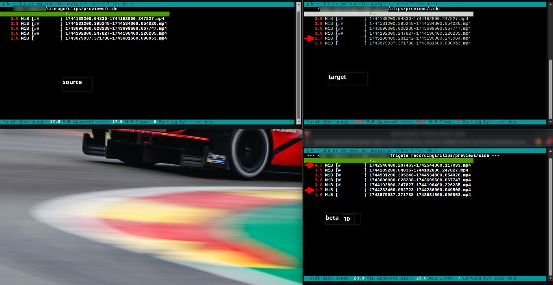Image resolution: width=553 pixels, height=285 pixels.
Task: Click the race car wallpaper image
Action: point(151,207)
